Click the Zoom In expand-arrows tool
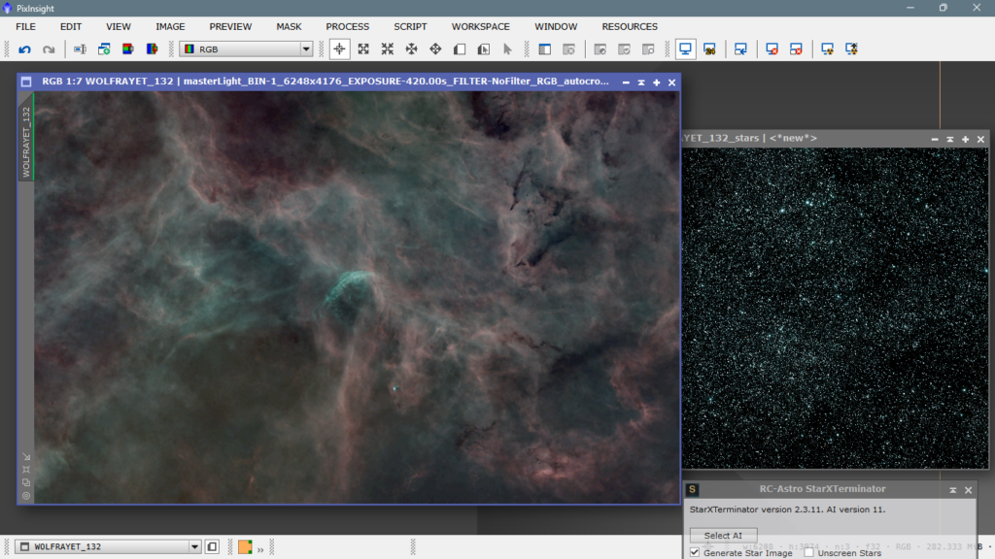This screenshot has height=559, width=995. (363, 49)
